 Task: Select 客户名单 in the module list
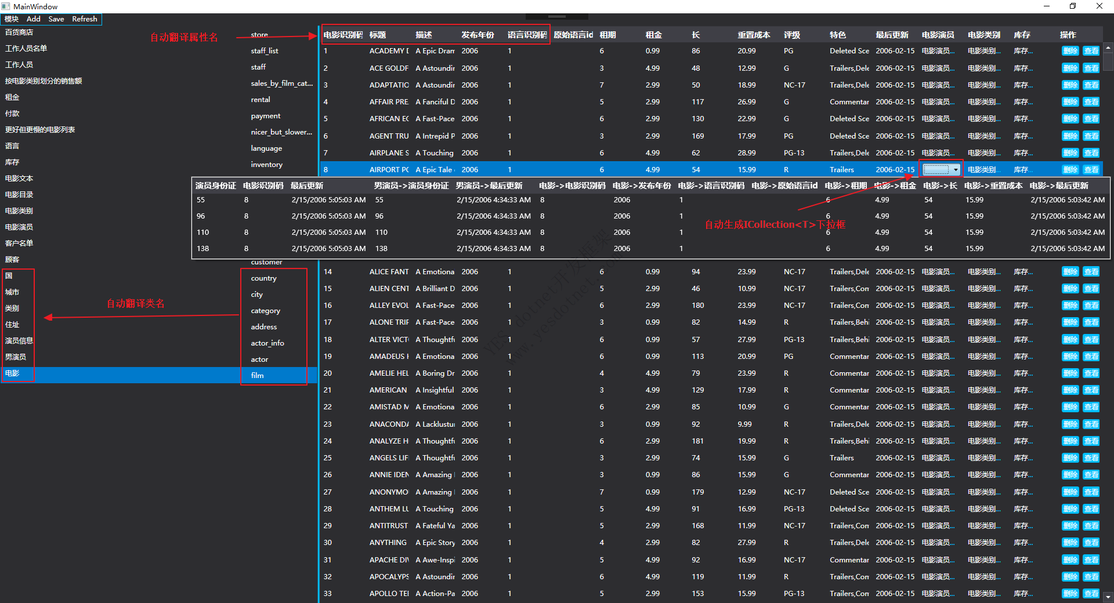(x=19, y=244)
